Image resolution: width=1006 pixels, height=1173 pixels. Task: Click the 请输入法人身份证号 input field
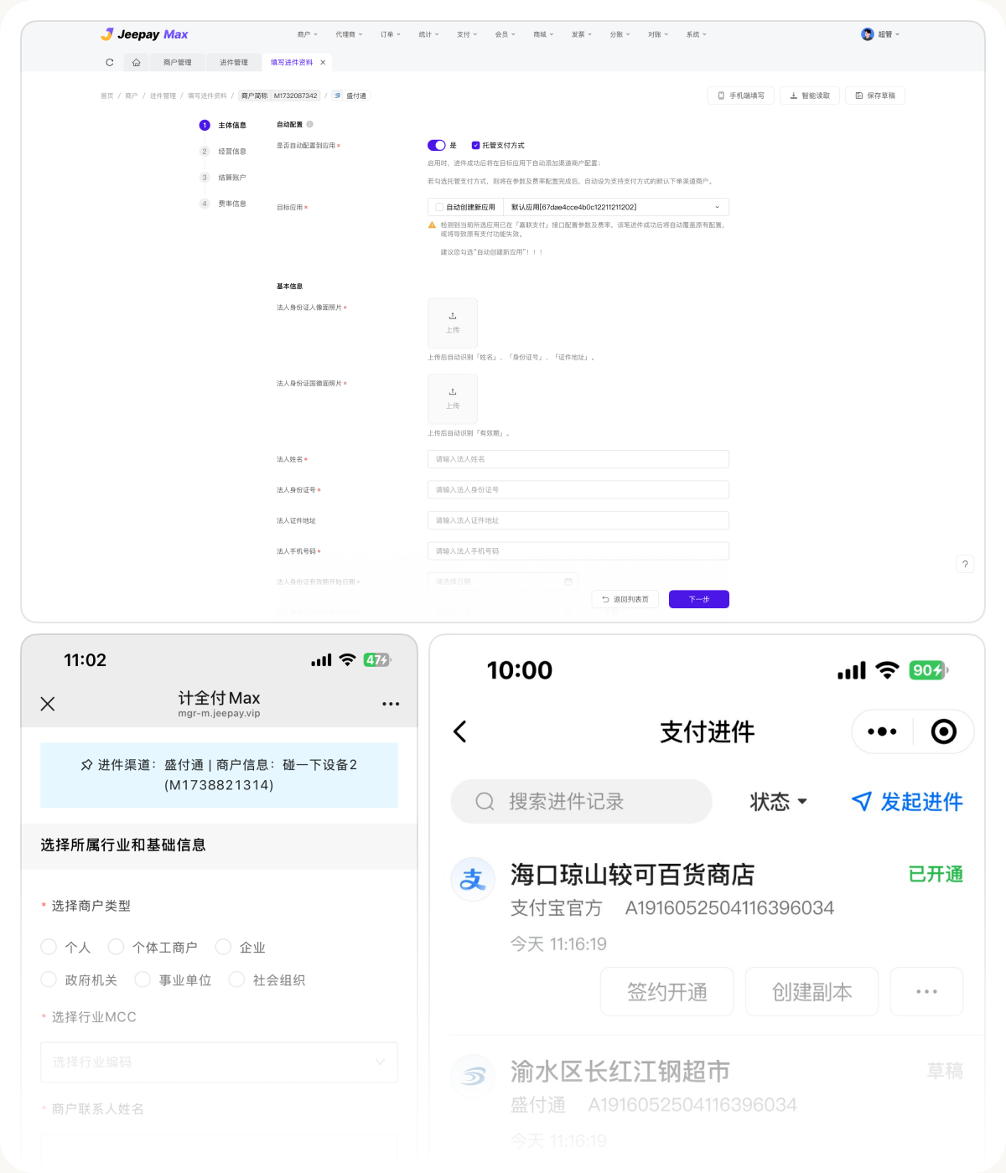click(578, 489)
